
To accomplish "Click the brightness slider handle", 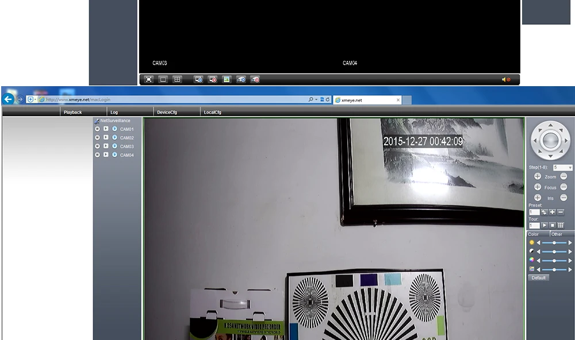I will tap(554, 243).
